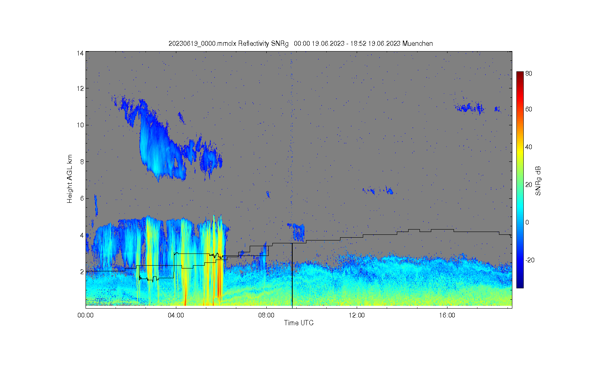Click time tick label 08:00
This screenshot has height=365, width=608.
[x=266, y=315]
